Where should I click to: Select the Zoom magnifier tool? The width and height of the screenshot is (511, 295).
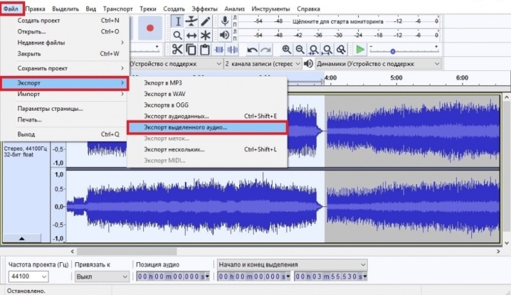178,35
